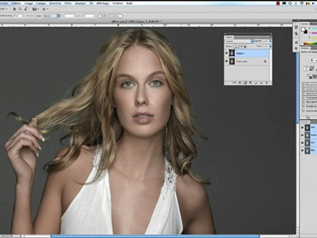
Task: Click the color spectrum ramp in Couleur panel
Action: click(x=310, y=43)
